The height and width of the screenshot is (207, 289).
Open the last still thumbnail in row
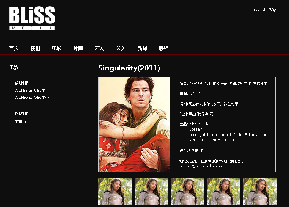(x=260, y=192)
